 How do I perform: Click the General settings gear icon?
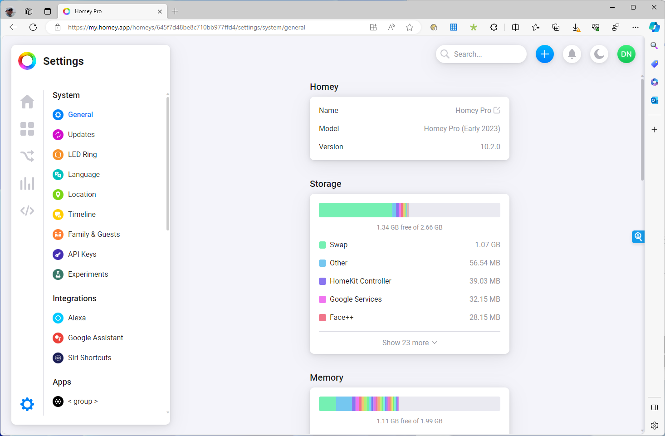click(x=58, y=115)
